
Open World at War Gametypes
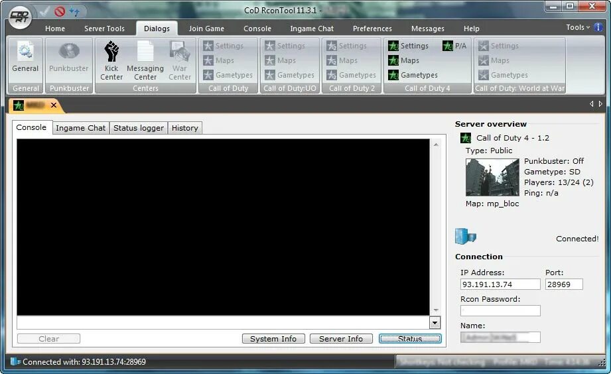[x=503, y=75]
